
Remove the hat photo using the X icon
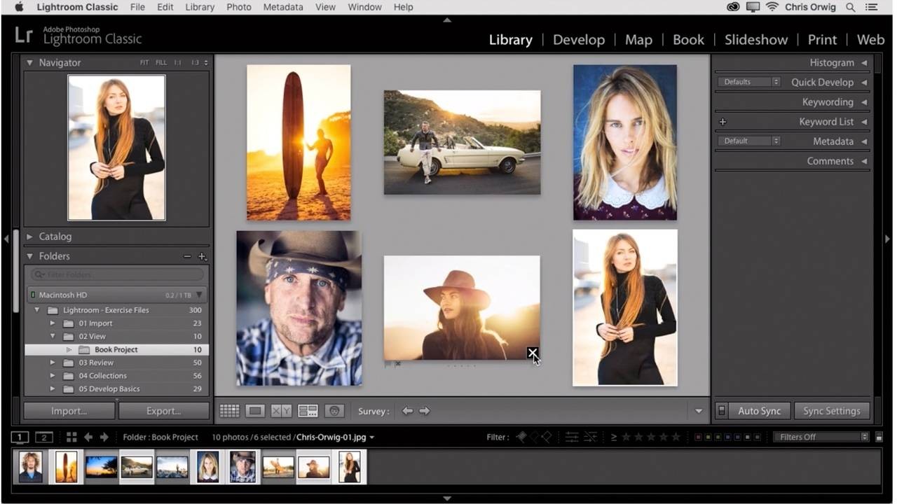click(533, 353)
